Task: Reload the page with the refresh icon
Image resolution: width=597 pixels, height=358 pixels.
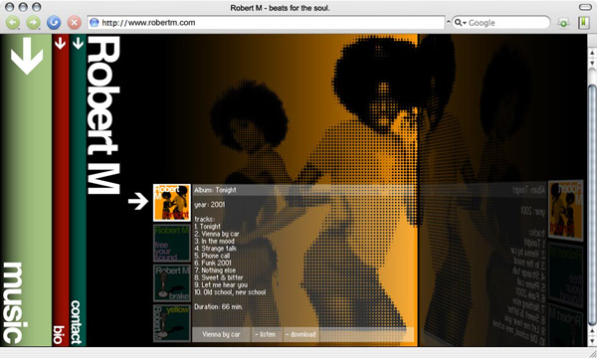Action: point(54,23)
